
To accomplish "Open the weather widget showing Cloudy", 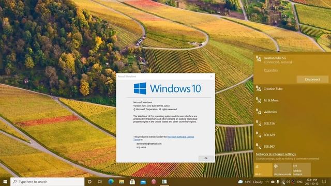I will tap(250, 182).
